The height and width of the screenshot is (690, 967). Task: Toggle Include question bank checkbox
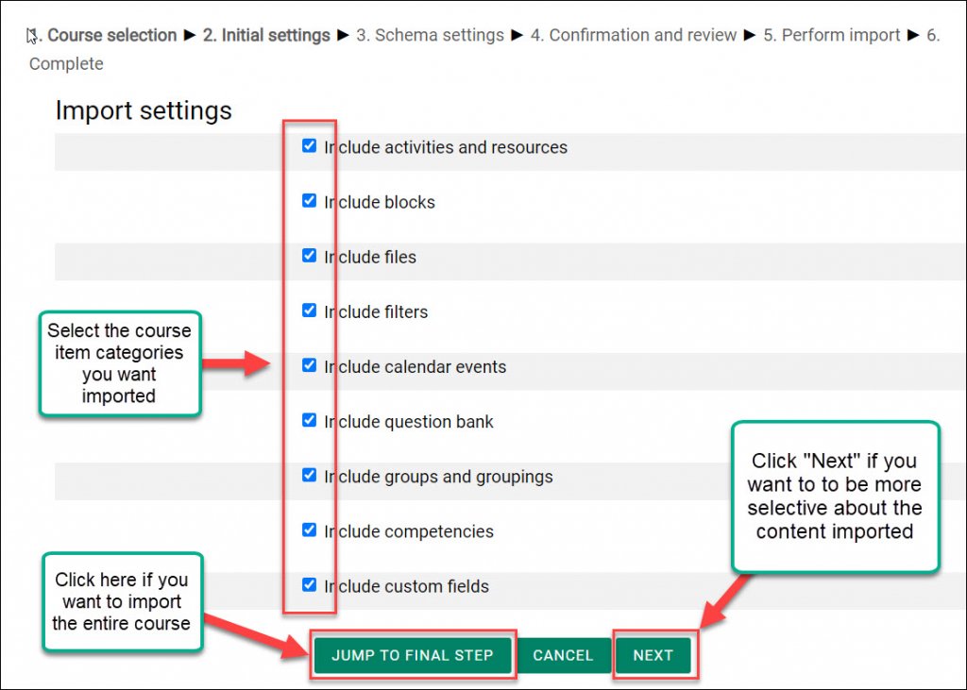click(x=309, y=421)
